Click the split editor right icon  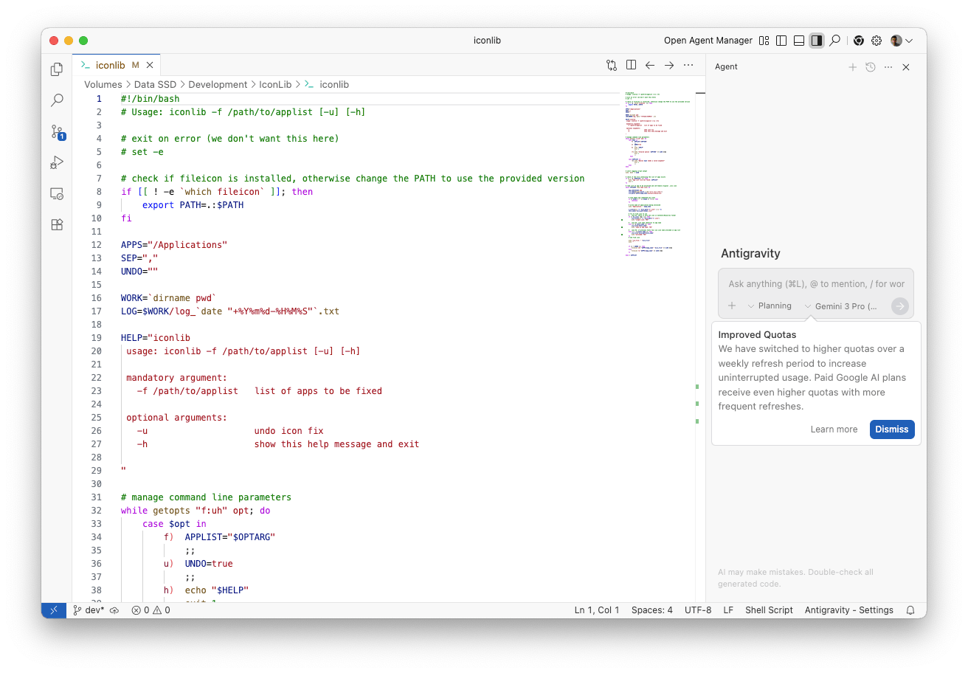(631, 65)
